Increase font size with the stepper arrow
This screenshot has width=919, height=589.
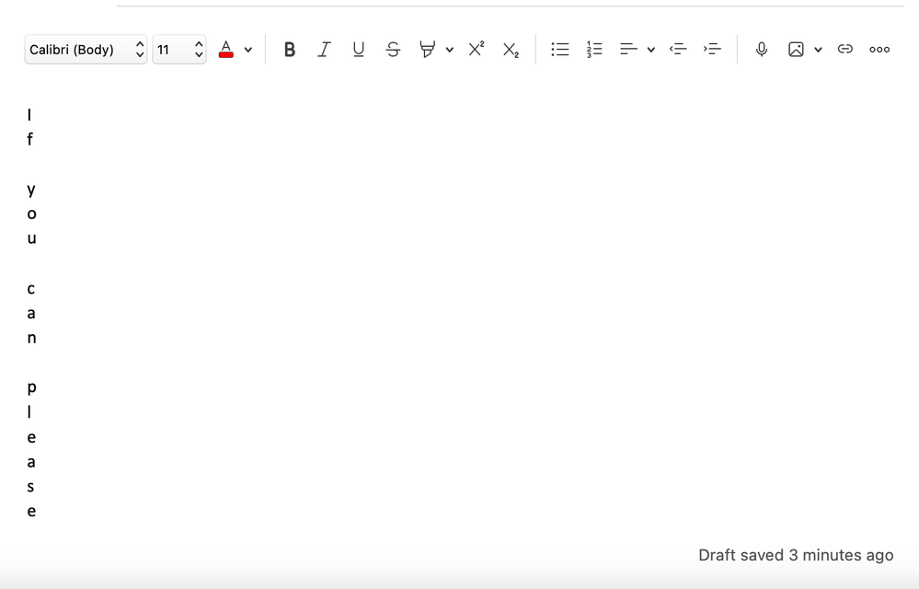point(198,42)
